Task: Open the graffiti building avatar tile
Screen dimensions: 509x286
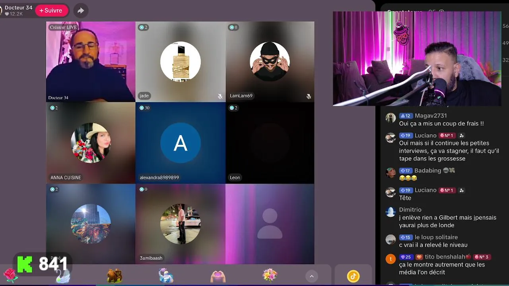Action: [91, 224]
